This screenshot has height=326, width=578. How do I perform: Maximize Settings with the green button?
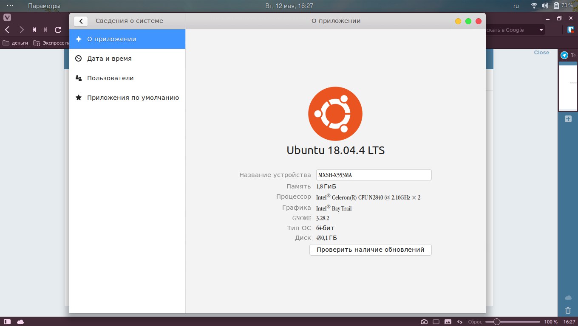pyautogui.click(x=468, y=21)
